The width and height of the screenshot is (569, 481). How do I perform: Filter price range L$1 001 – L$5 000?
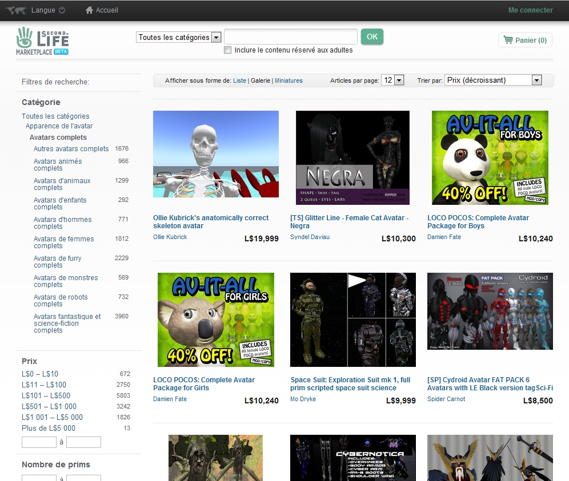click(52, 417)
